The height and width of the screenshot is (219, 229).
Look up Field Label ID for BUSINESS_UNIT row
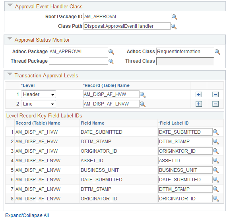[x=216, y=170]
